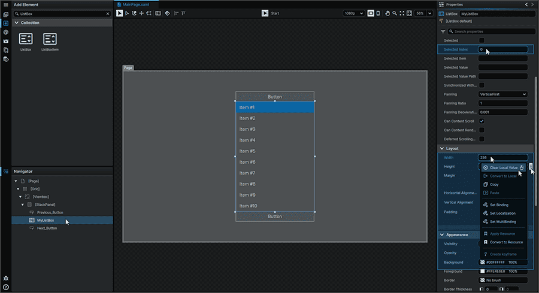The height and width of the screenshot is (293, 539).
Task: Edit the Width value field
Action: [x=502, y=157]
